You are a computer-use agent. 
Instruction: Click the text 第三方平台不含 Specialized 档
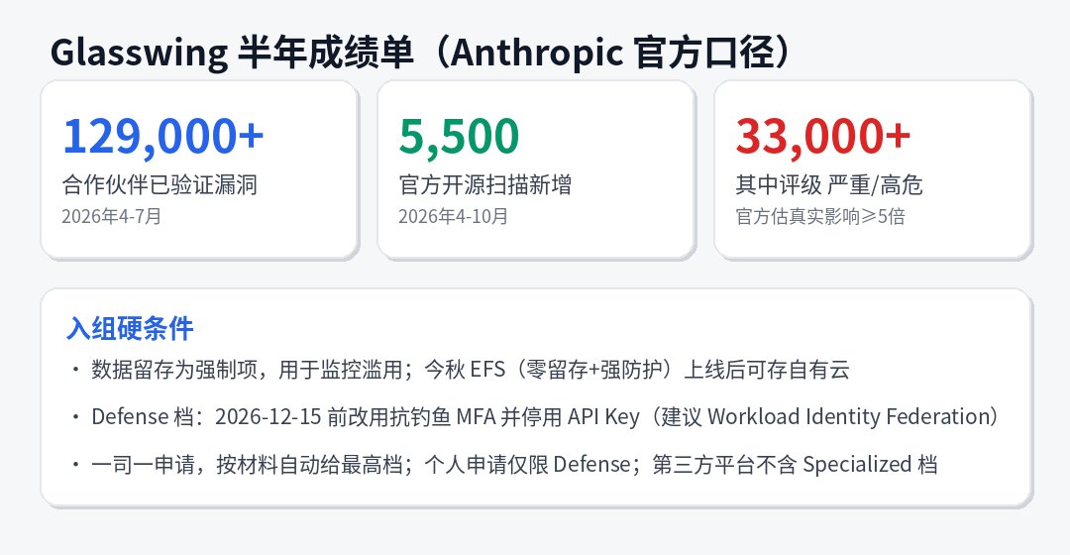click(795, 464)
